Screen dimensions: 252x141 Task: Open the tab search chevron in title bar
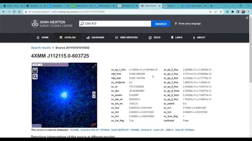click(226, 6)
